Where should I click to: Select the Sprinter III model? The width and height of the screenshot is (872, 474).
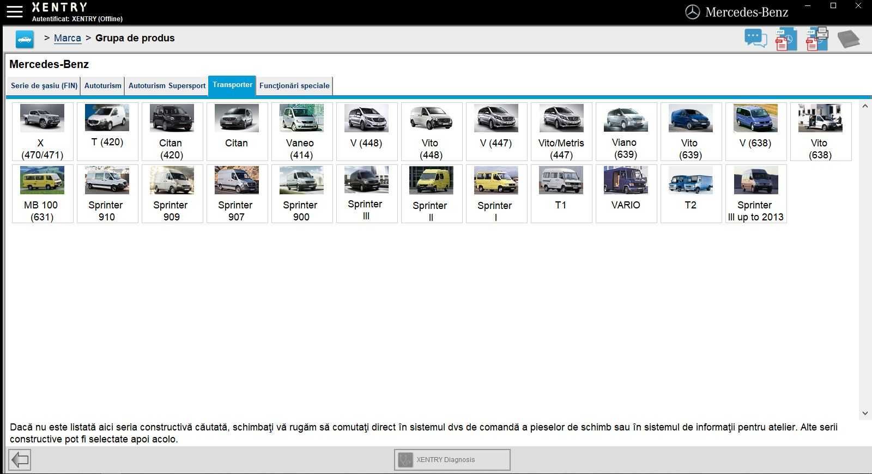(x=367, y=194)
